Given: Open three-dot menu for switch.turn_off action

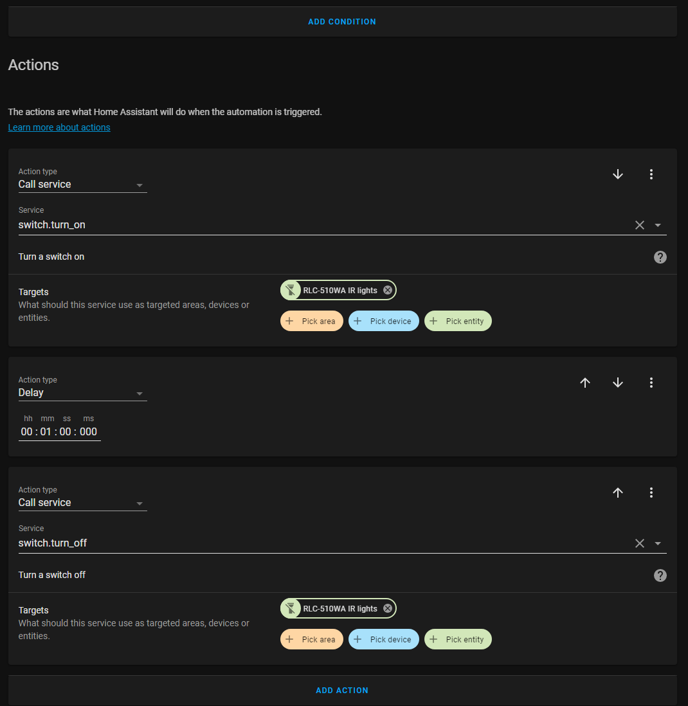Looking at the screenshot, I should pyautogui.click(x=651, y=493).
